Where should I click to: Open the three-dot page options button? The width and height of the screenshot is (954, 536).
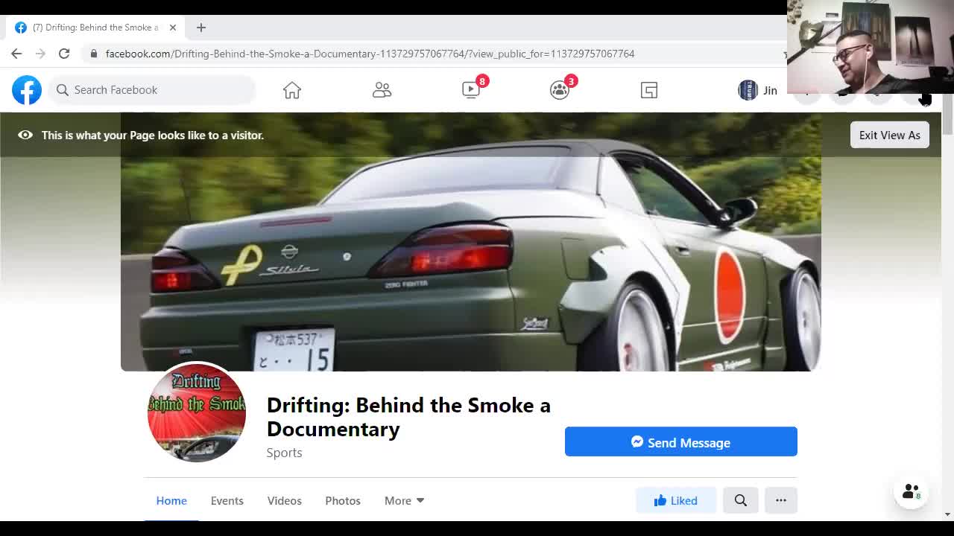click(780, 500)
